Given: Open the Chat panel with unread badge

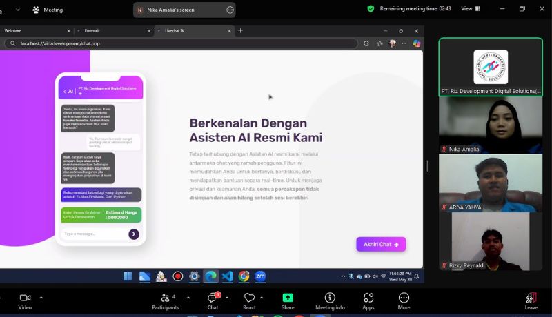Looking at the screenshot, I should click(x=213, y=298).
